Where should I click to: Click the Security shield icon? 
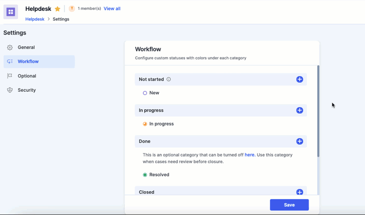pos(10,90)
